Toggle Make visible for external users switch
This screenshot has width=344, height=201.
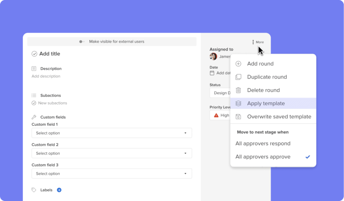tap(82, 42)
